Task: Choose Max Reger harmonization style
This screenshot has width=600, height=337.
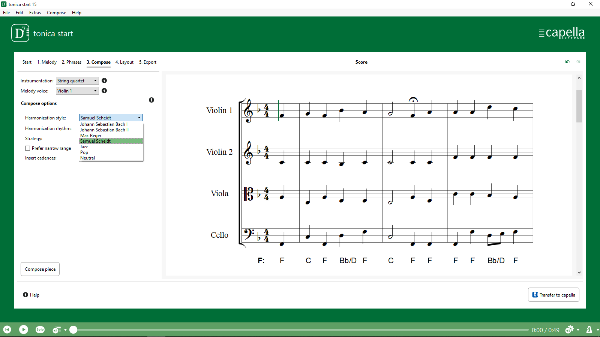Action: point(111,136)
